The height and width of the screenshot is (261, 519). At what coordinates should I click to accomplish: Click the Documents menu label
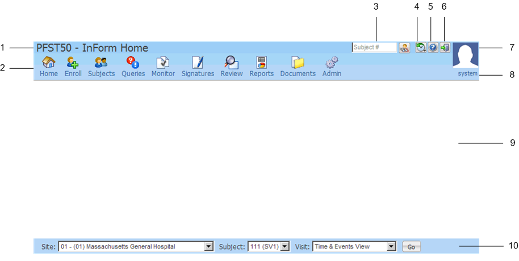click(x=298, y=73)
